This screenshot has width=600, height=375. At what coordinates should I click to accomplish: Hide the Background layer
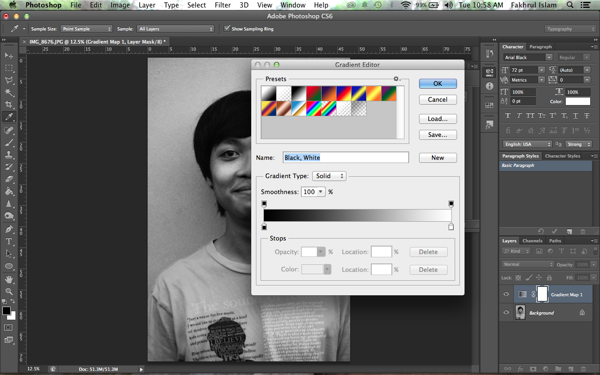[506, 312]
